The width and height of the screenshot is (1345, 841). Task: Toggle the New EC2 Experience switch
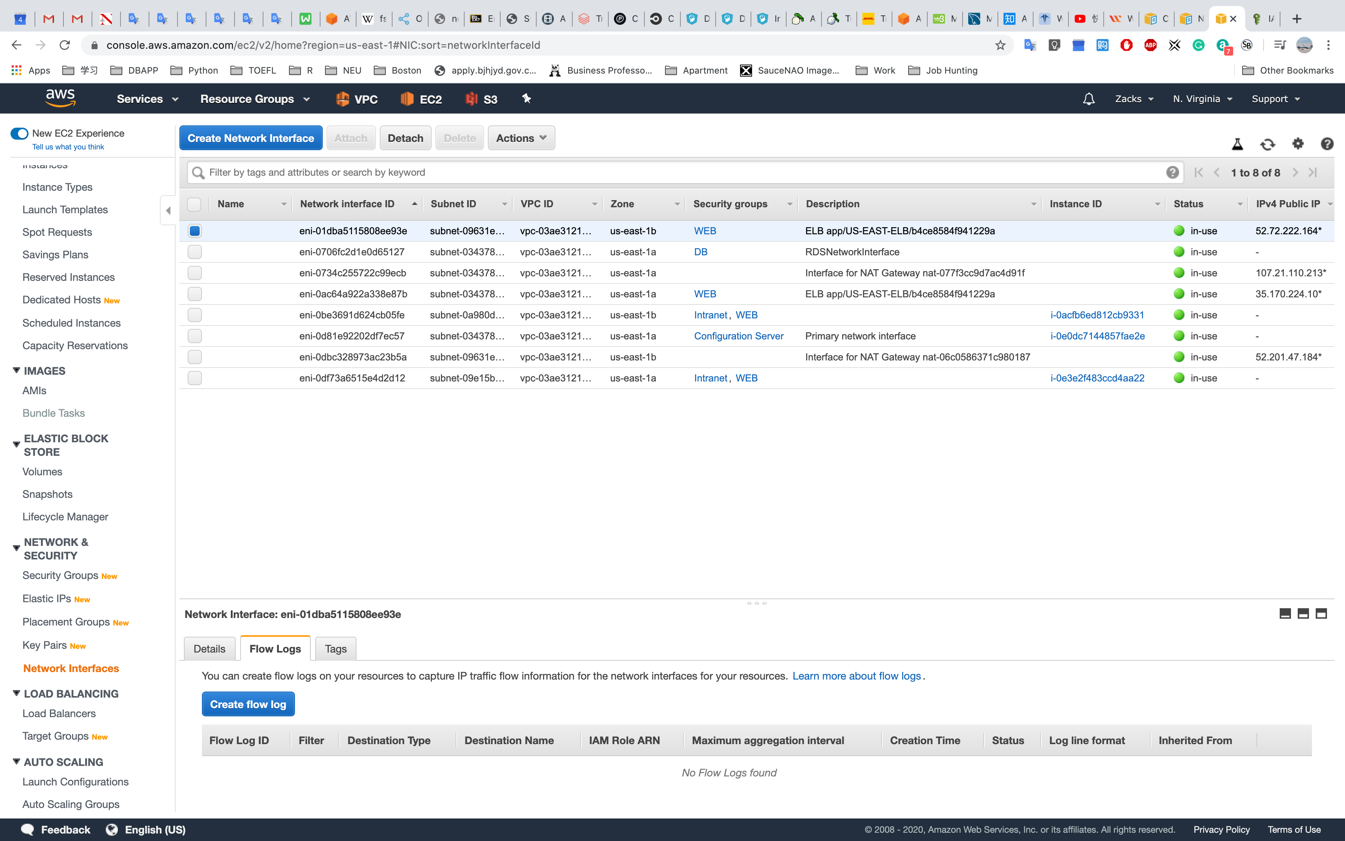(x=20, y=134)
